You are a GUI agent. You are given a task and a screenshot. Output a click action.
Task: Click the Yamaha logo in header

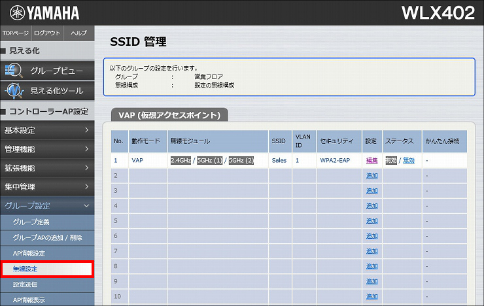44,12
